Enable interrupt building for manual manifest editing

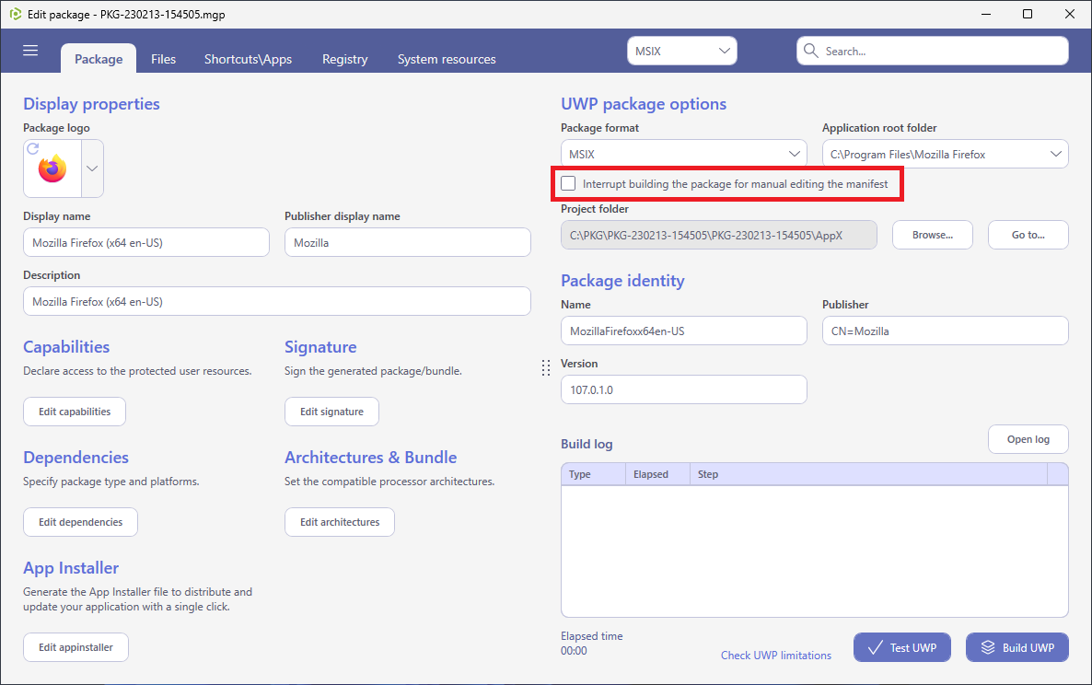(x=568, y=184)
